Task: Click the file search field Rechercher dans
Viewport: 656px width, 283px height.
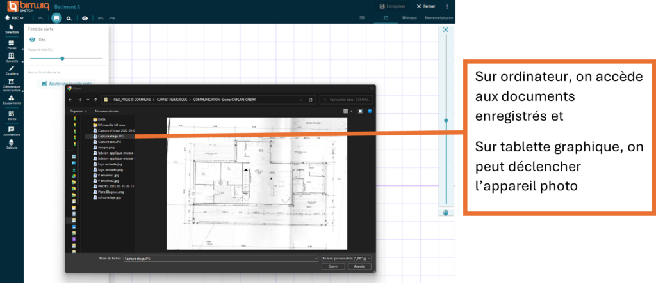Action: pyautogui.click(x=345, y=100)
